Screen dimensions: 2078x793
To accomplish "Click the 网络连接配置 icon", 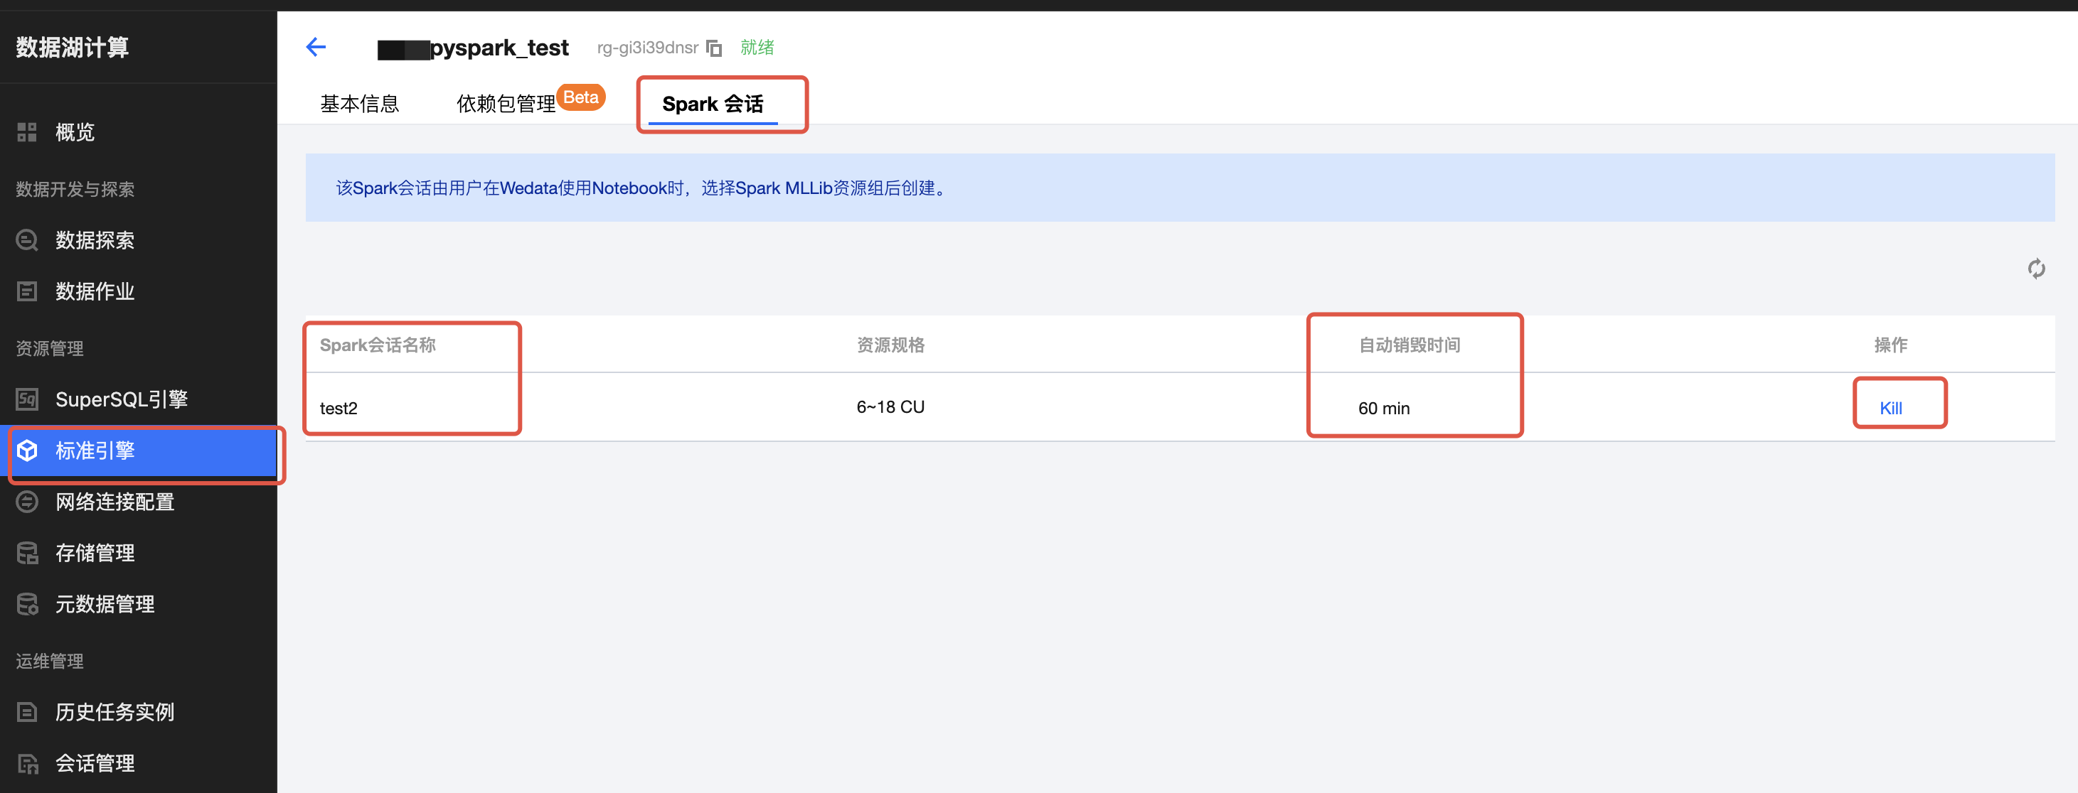I will click(28, 502).
